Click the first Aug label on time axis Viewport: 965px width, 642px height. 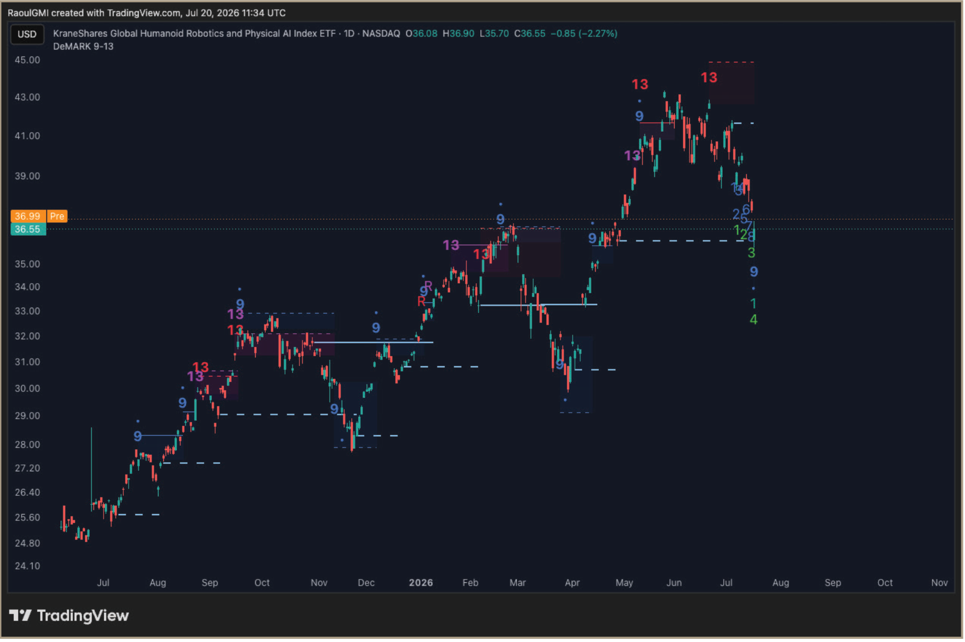[x=157, y=583]
